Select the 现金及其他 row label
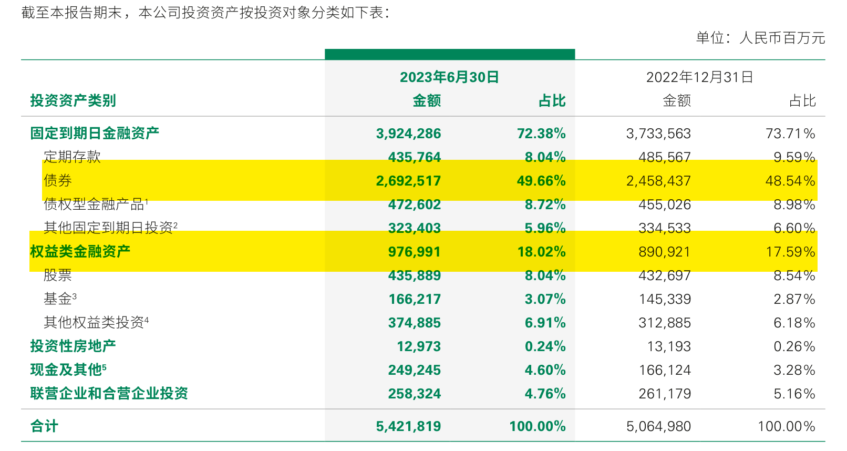The image size is (847, 451). [x=66, y=370]
